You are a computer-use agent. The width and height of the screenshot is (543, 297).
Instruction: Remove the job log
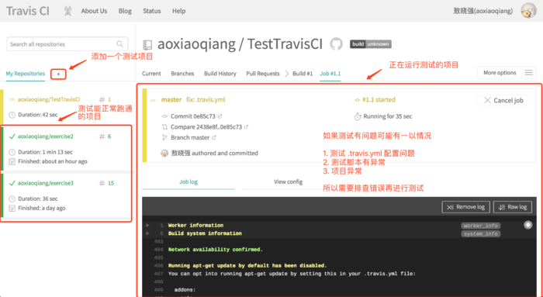465,207
